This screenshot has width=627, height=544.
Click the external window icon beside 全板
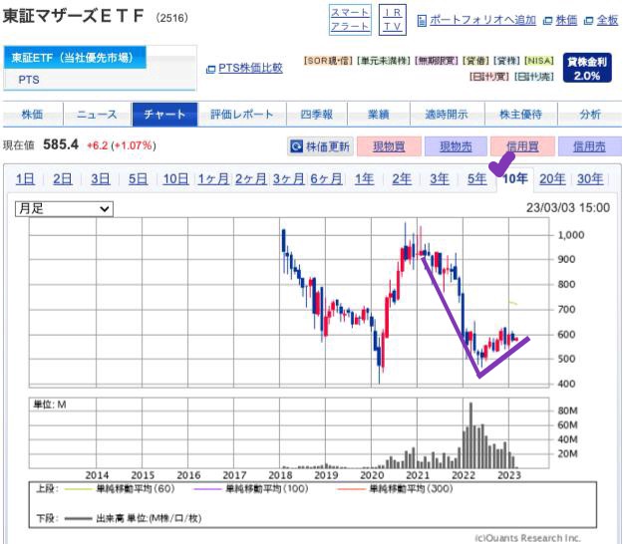588,21
